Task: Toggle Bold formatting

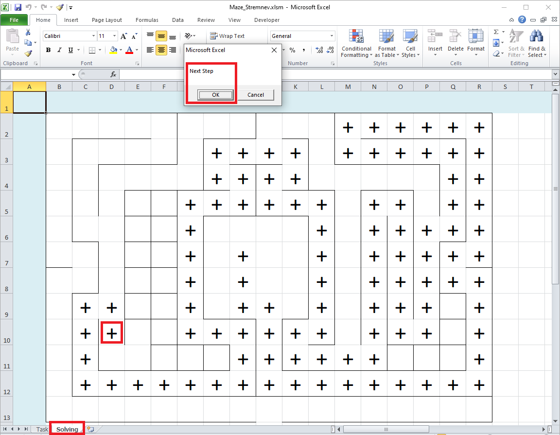Action: point(48,50)
